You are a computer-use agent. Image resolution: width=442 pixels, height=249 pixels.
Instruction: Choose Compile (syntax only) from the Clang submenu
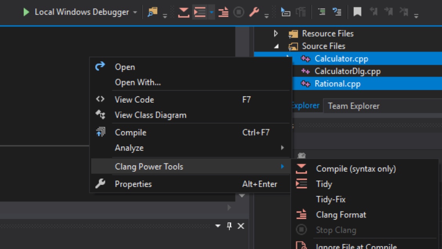[x=356, y=169]
